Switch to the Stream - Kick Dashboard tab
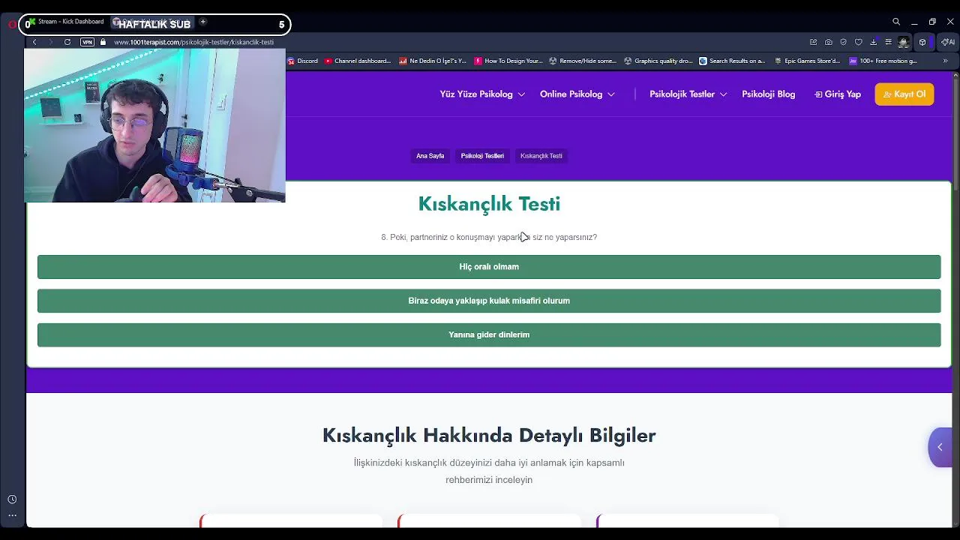This screenshot has width=960, height=540. coord(66,22)
